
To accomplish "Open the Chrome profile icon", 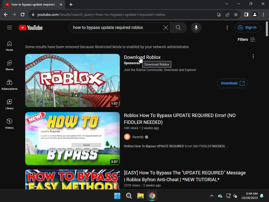I will pos(255,15).
